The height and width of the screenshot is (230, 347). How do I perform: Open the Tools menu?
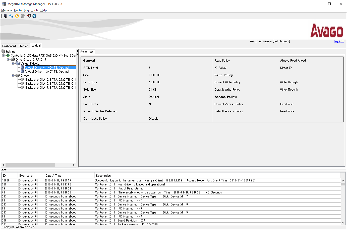click(35, 10)
